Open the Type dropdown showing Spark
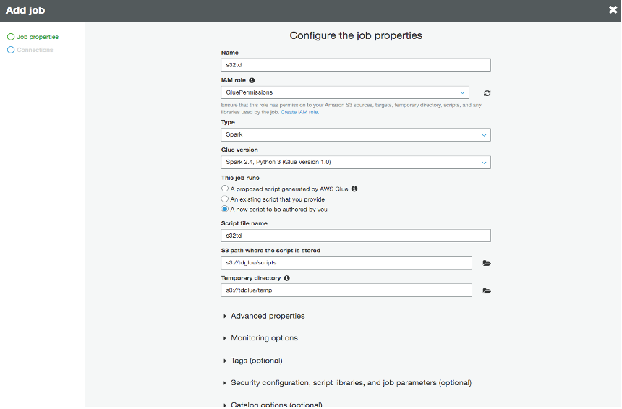Viewport: 622px width, 409px height. point(355,134)
